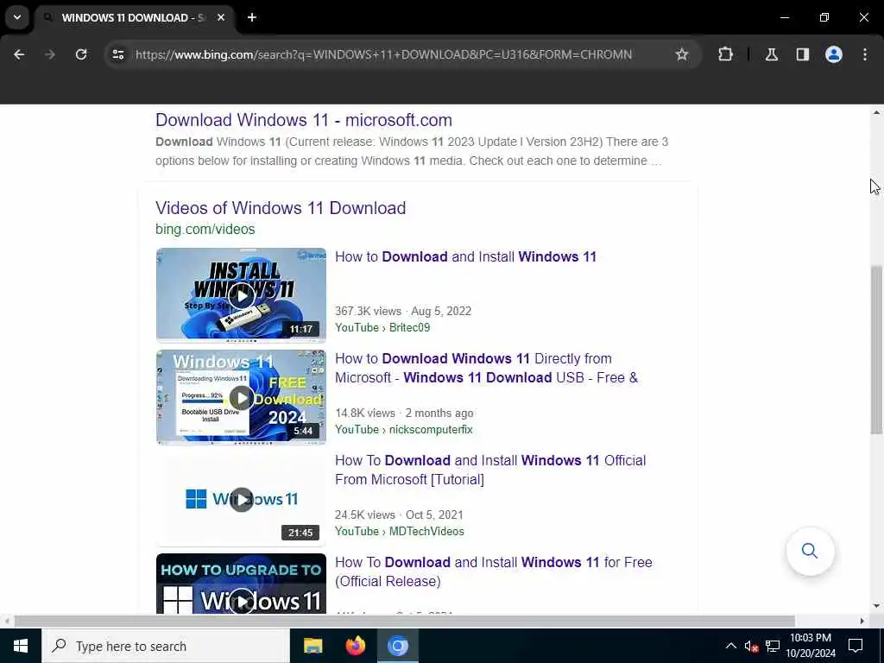Click the YouTube › Britec09 source
Screen dimensions: 884x663
pyautogui.click(x=382, y=327)
